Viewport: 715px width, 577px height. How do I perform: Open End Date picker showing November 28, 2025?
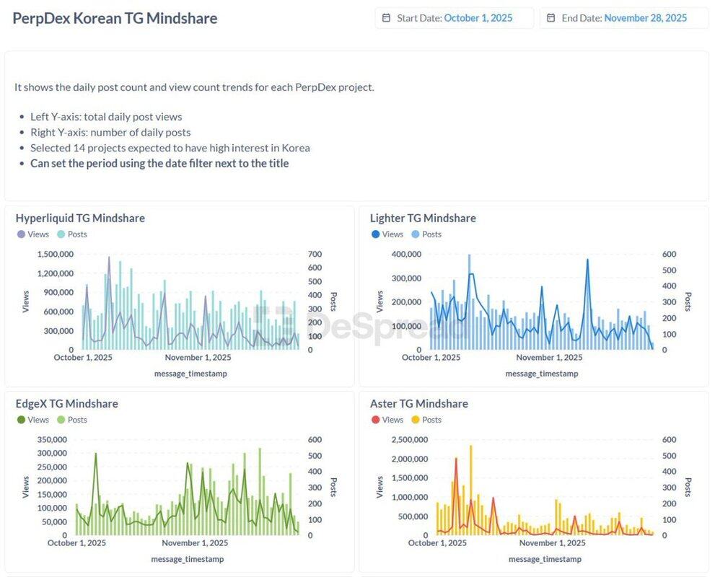pyautogui.click(x=645, y=18)
